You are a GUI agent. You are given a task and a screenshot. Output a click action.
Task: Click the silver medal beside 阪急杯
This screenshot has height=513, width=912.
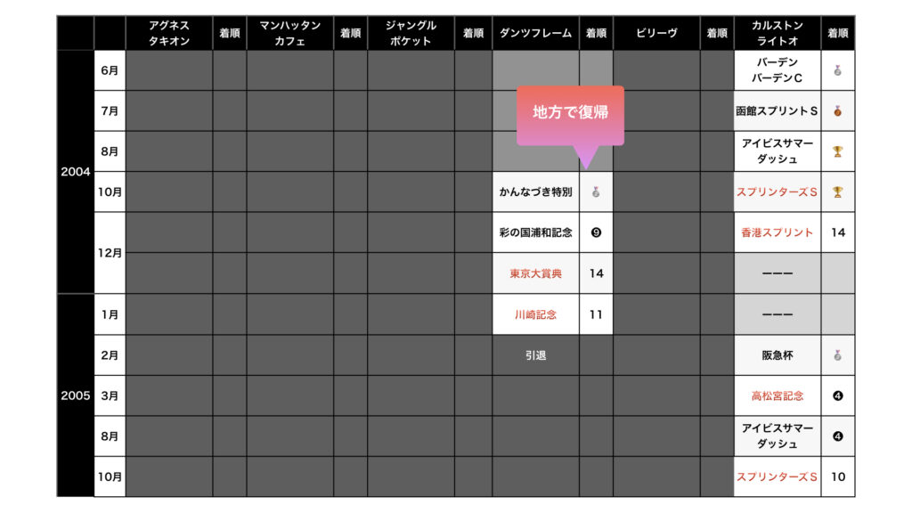click(837, 354)
